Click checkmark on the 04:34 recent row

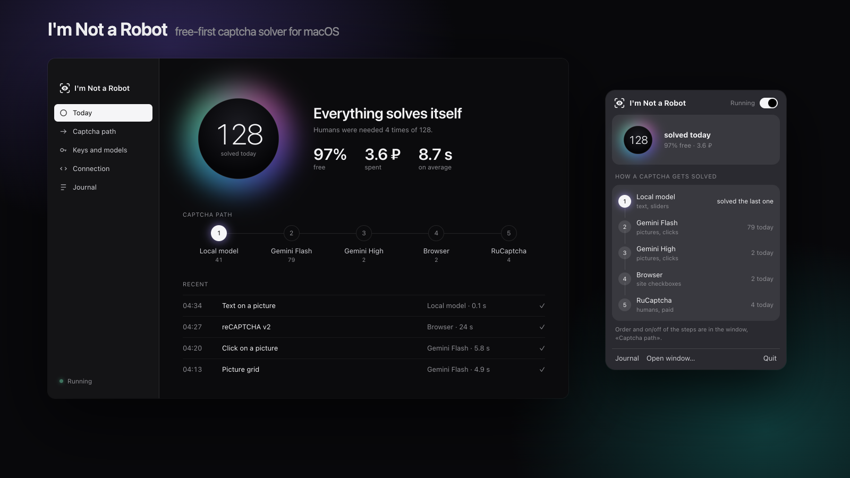click(x=542, y=305)
